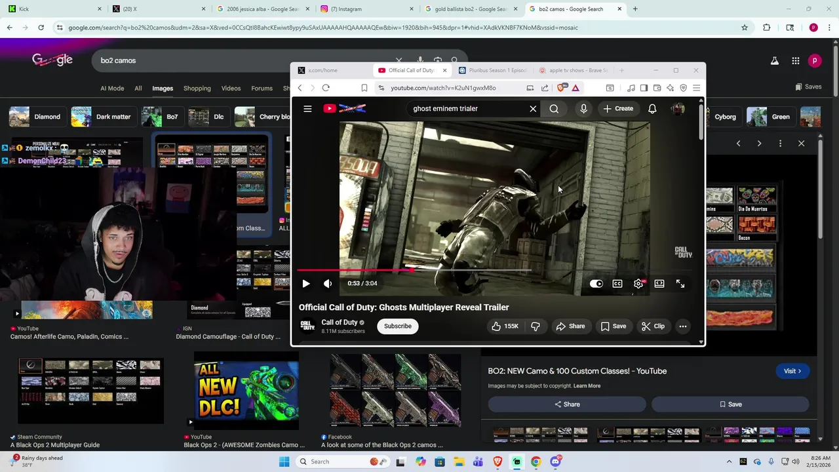839x472 pixels.
Task: Select Forums search tab
Action: [262, 88]
